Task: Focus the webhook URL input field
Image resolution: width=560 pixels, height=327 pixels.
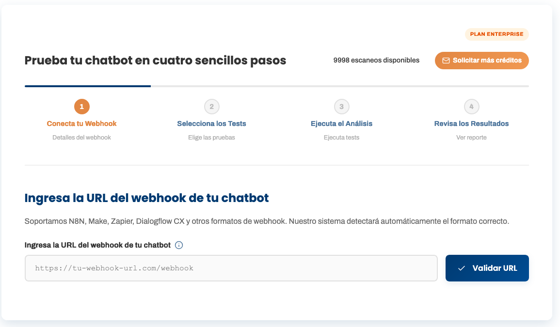Action: coord(231,268)
